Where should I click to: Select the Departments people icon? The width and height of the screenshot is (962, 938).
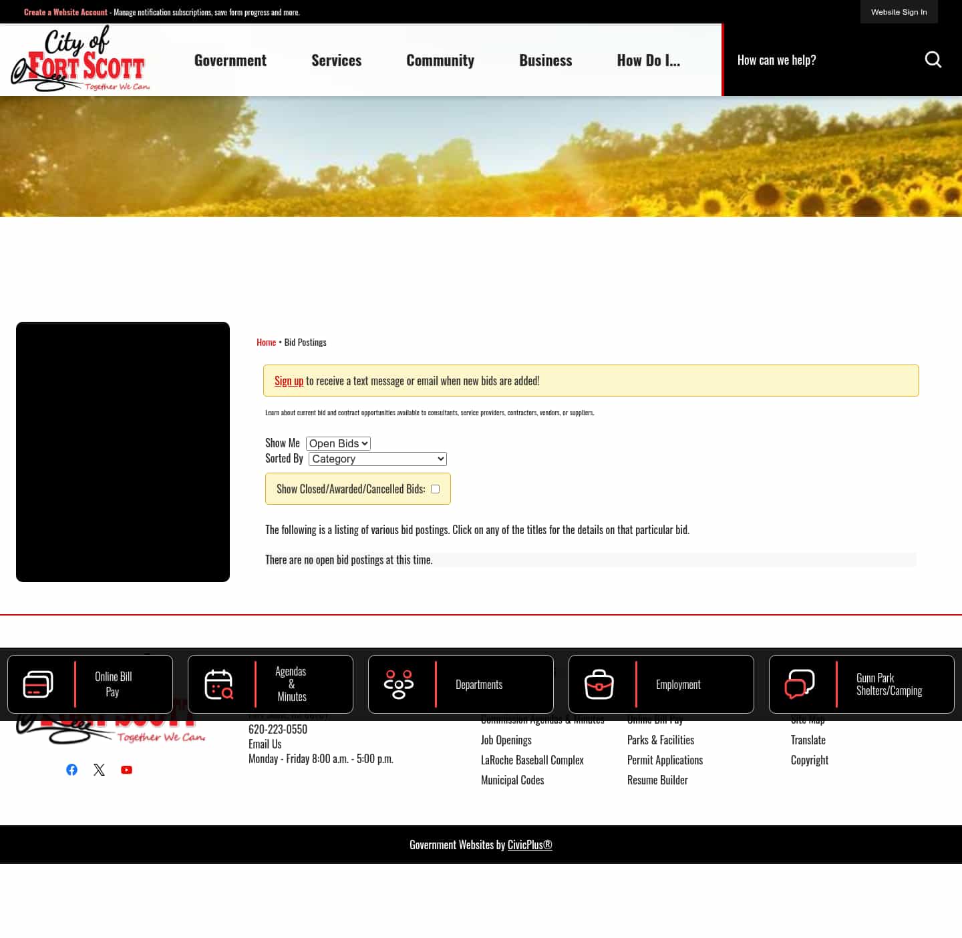click(x=399, y=684)
